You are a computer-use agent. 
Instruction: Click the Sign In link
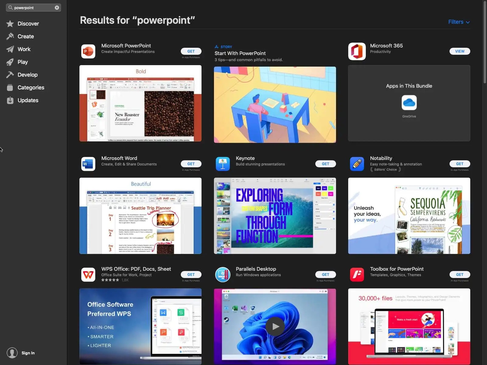(x=28, y=353)
